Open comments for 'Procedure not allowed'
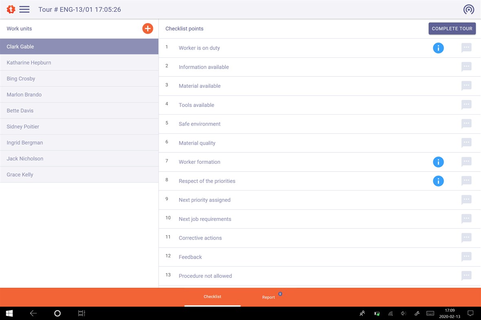The height and width of the screenshot is (320, 481). click(x=466, y=276)
